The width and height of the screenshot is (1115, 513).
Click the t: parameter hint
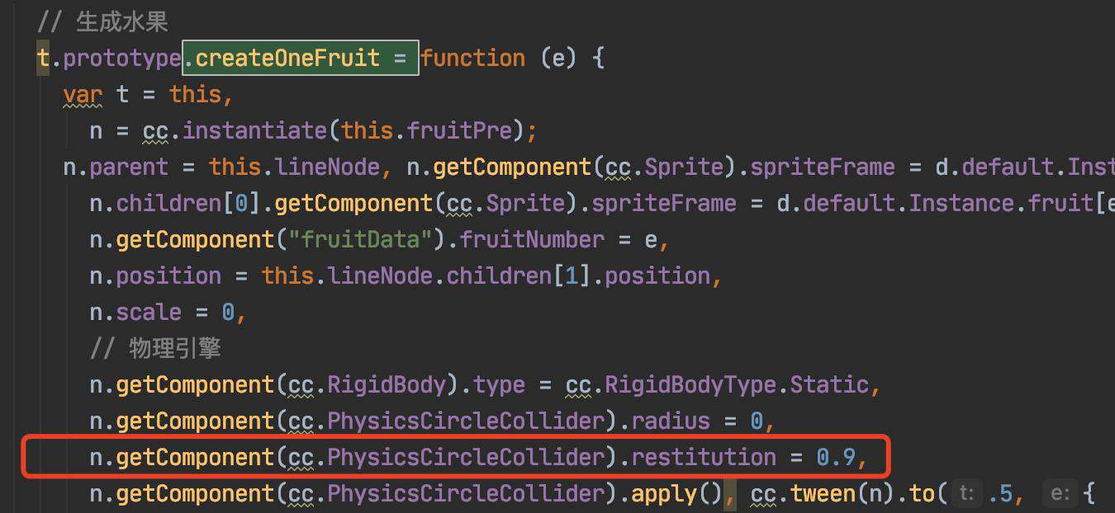coord(967,493)
